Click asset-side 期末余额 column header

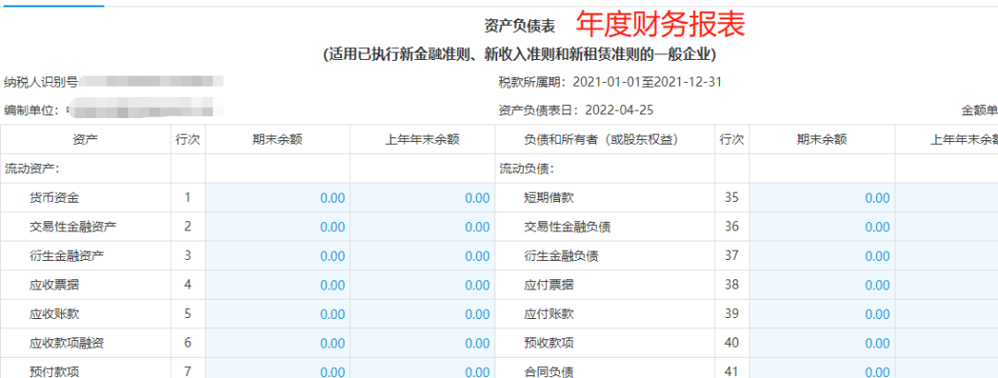277,140
